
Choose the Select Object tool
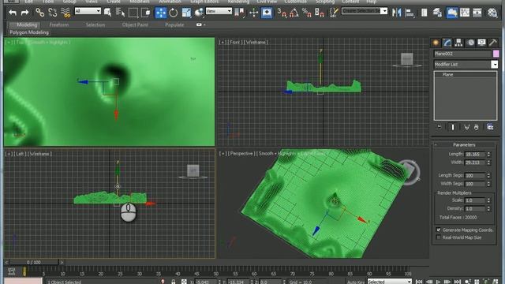pyautogui.click(x=108, y=13)
